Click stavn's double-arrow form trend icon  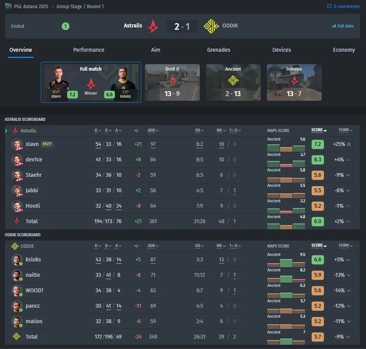coord(349,144)
